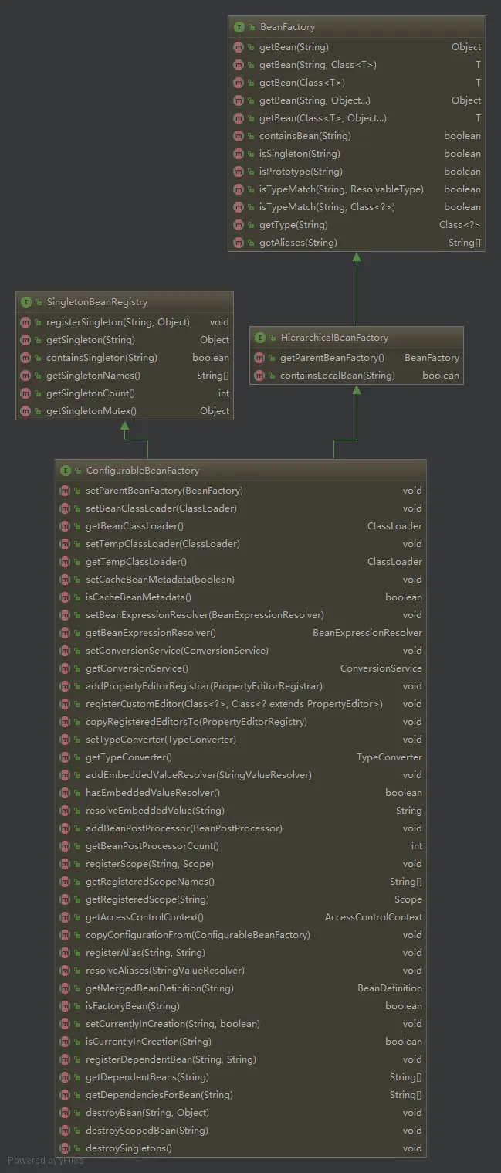Click method icon beside isFactoryBean(String)
This screenshot has height=1173, width=501.
click(65, 1006)
